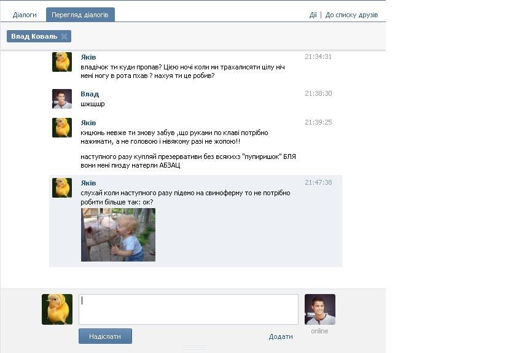Open the Влад sender name link
Image resolution: width=516 pixels, height=353 pixels.
click(90, 94)
